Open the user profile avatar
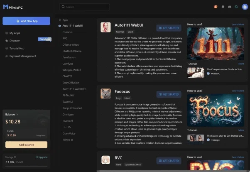The image size is (250, 172). tap(245, 7)
